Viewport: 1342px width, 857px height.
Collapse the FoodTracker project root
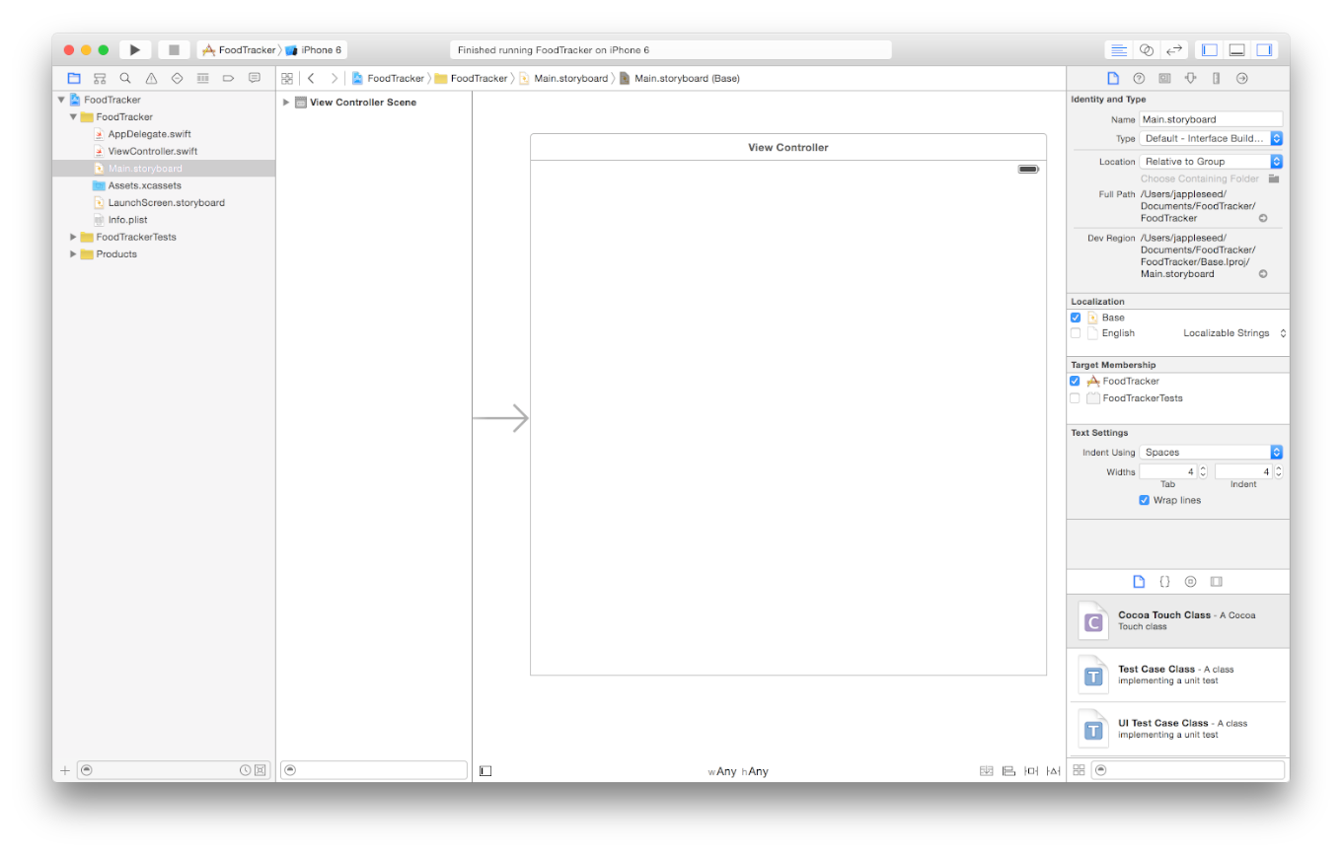(61, 100)
